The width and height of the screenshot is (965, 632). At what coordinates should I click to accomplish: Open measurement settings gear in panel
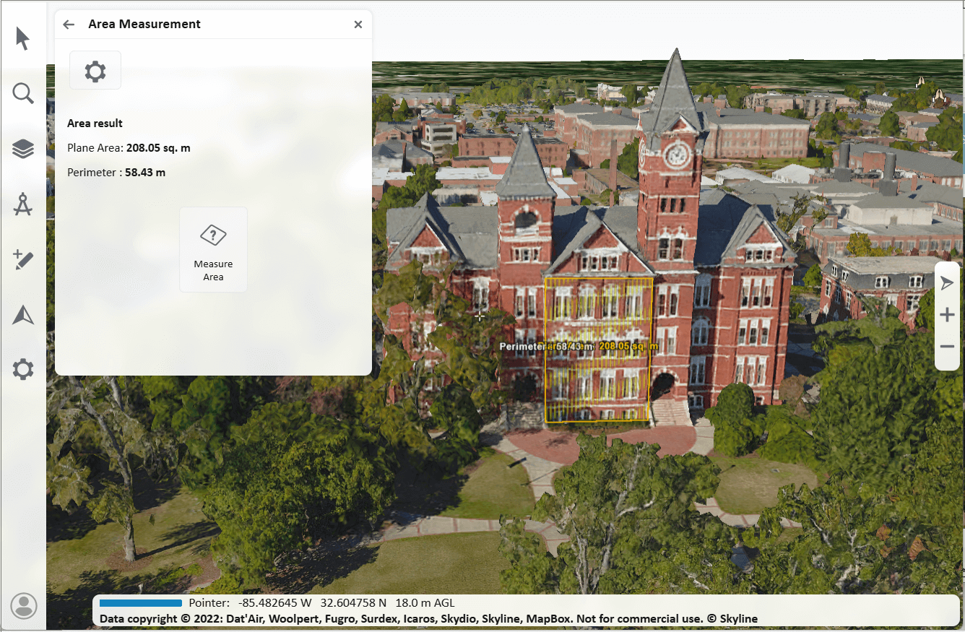click(x=95, y=71)
